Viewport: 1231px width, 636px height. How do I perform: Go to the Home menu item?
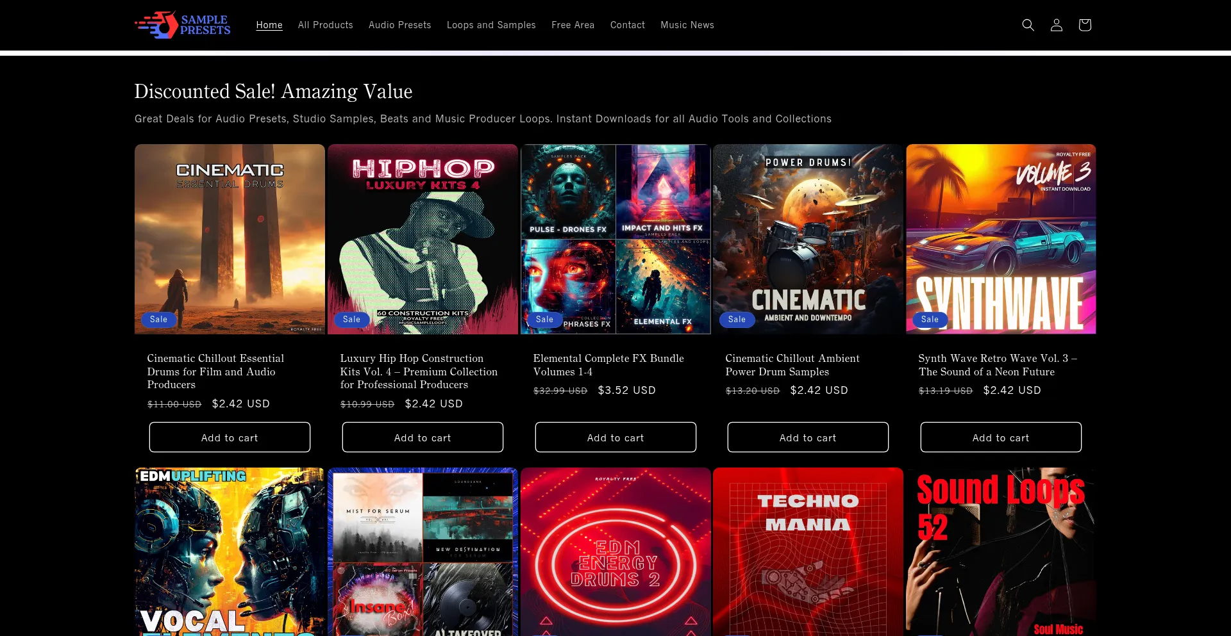[269, 25]
